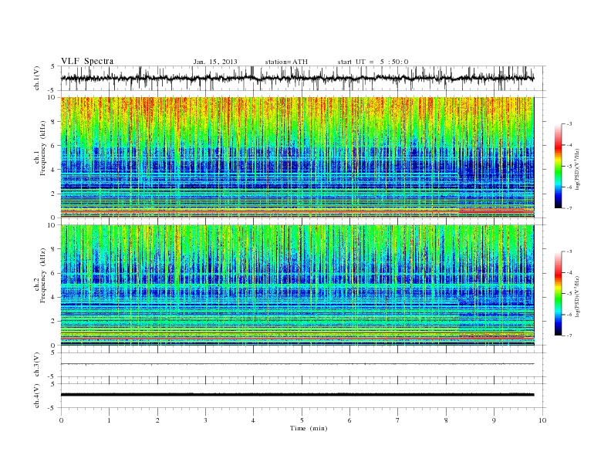Screen dimensions: 611x472
Task: Click the '-3' value atop ch.1 colorbar
Action: pyautogui.click(x=569, y=124)
